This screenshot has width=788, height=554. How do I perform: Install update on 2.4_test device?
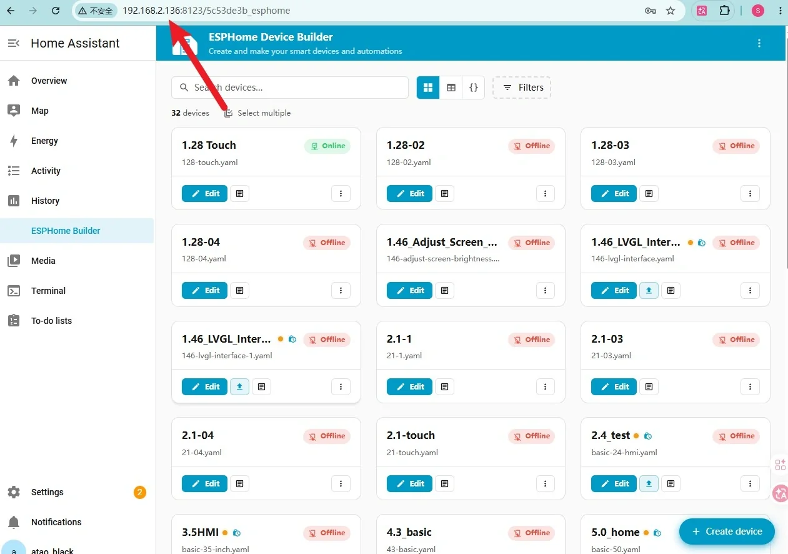[649, 483]
